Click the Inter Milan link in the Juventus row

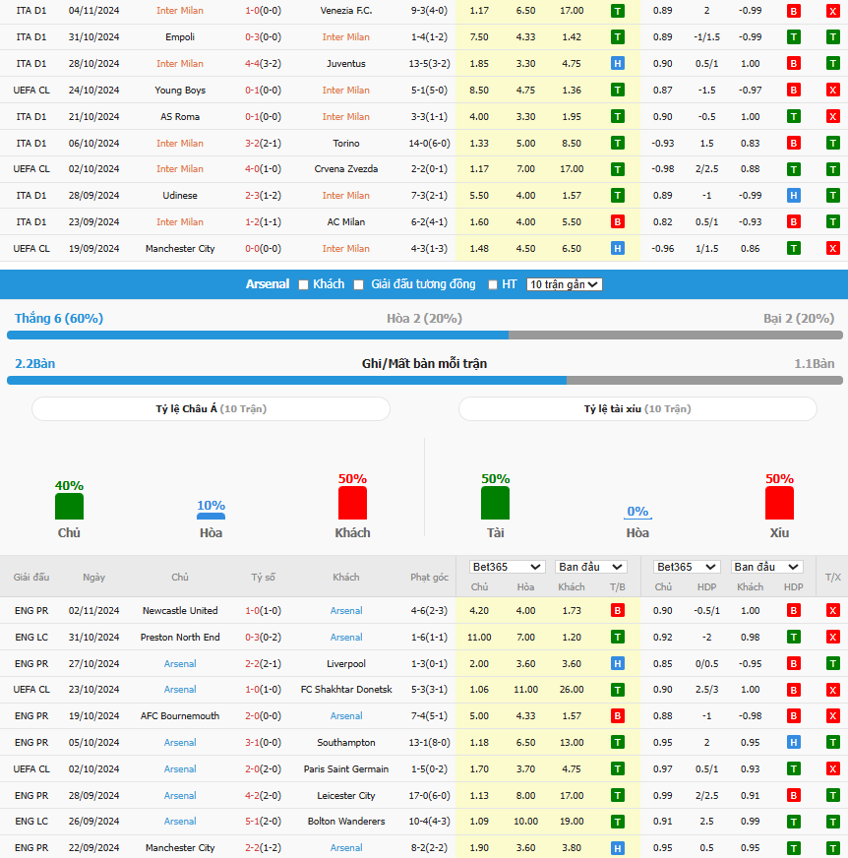coord(180,64)
